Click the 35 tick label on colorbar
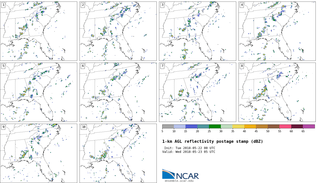Image resolution: width=318 pixels, height=183 pixels. point(232,131)
